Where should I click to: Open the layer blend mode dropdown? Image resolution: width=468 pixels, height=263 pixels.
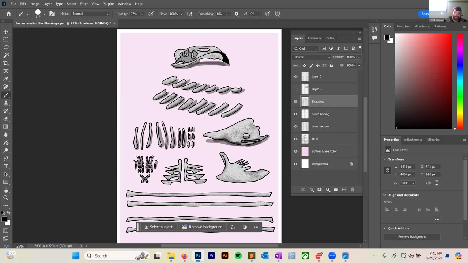[x=312, y=57]
